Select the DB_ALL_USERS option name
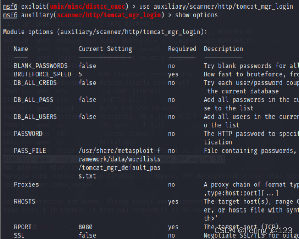This screenshot has height=239, width=299. point(35,117)
